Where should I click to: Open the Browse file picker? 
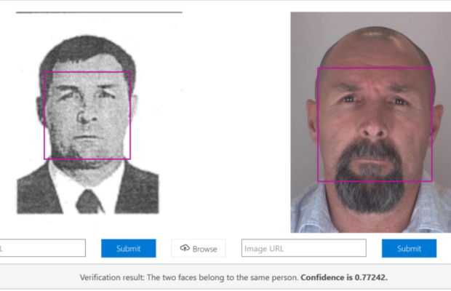coord(199,248)
